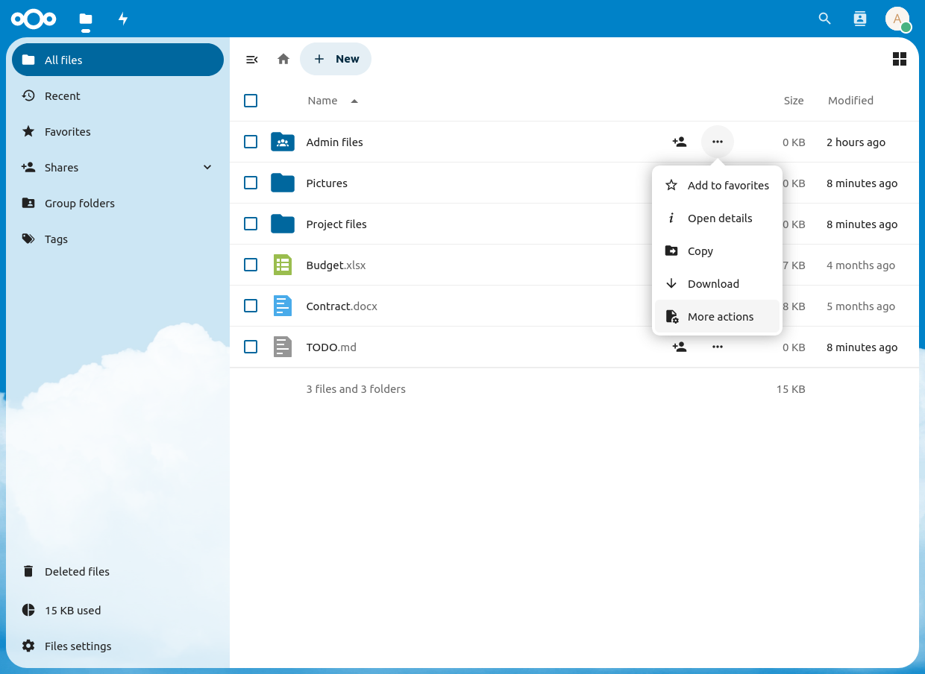Click share icon for Admin files
Screen dimensions: 925x674
tap(679, 142)
